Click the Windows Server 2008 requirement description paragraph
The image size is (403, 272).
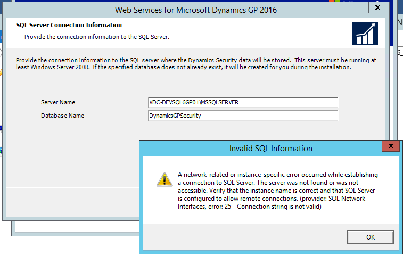pyautogui.click(x=196, y=63)
